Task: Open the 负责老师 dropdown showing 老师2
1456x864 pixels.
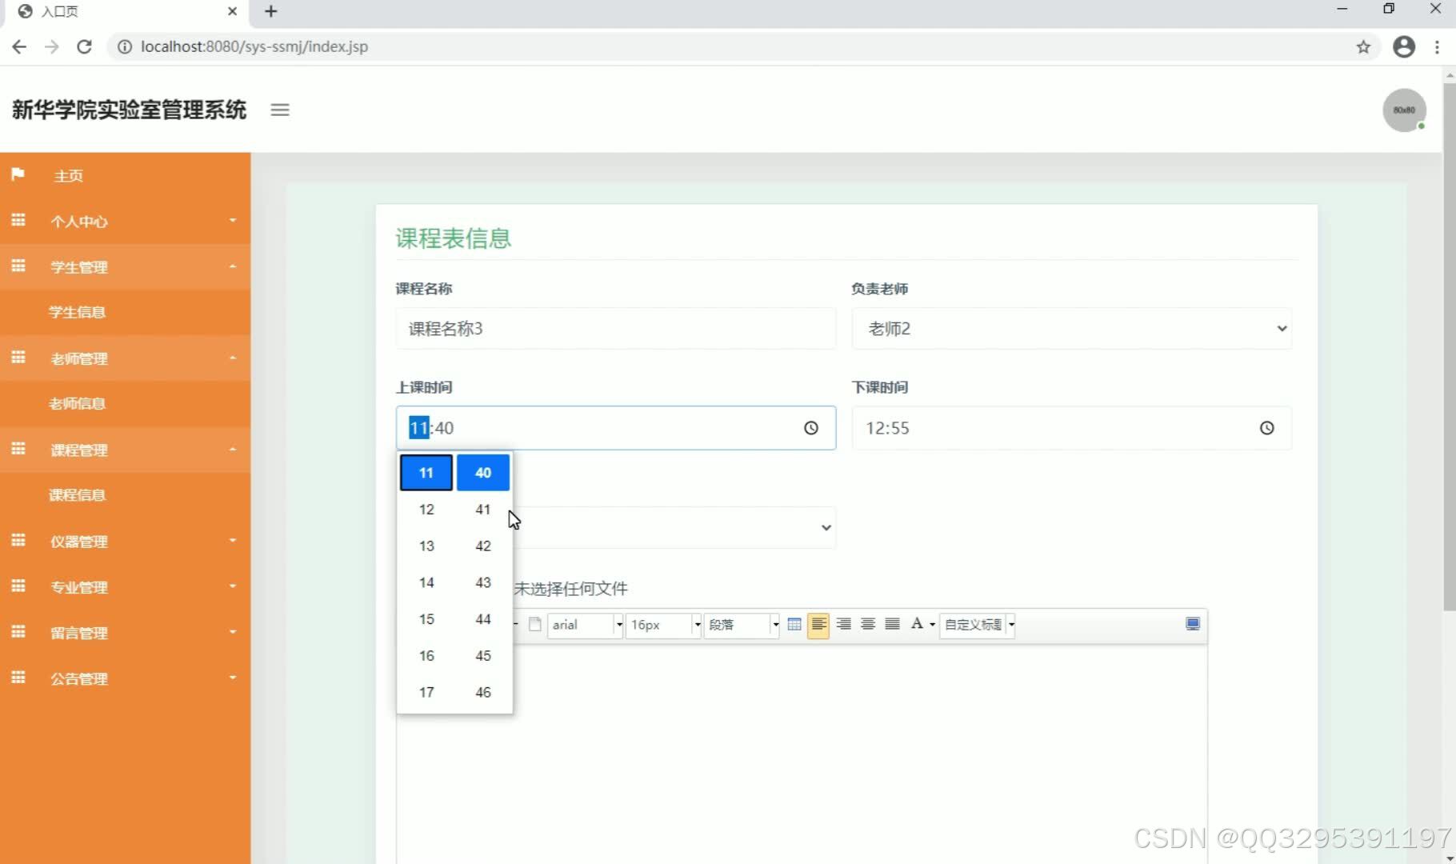Action: (1071, 329)
